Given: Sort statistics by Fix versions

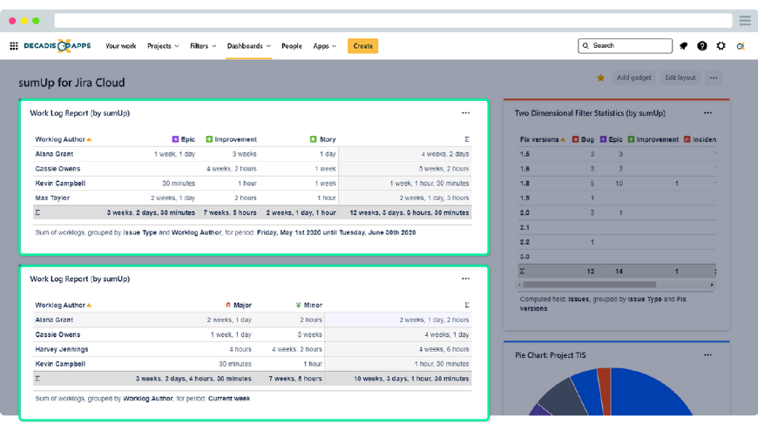Looking at the screenshot, I should pyautogui.click(x=543, y=139).
